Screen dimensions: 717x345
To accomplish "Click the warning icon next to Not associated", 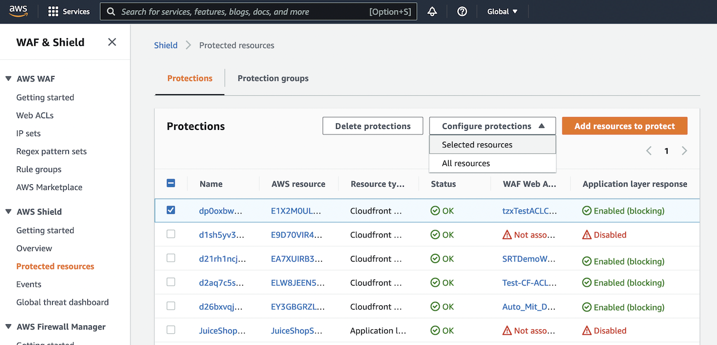I will [x=506, y=235].
